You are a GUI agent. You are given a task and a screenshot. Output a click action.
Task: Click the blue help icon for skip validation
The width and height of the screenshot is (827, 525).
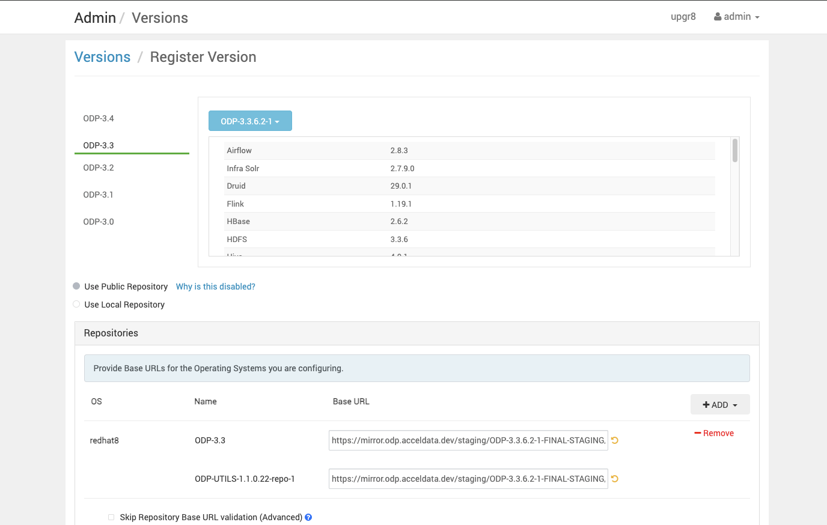308,517
